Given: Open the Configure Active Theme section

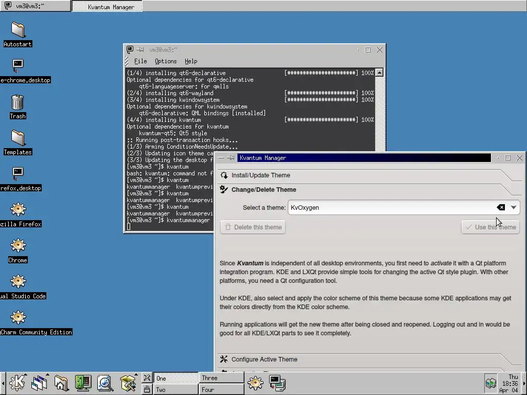Looking at the screenshot, I should (370, 360).
